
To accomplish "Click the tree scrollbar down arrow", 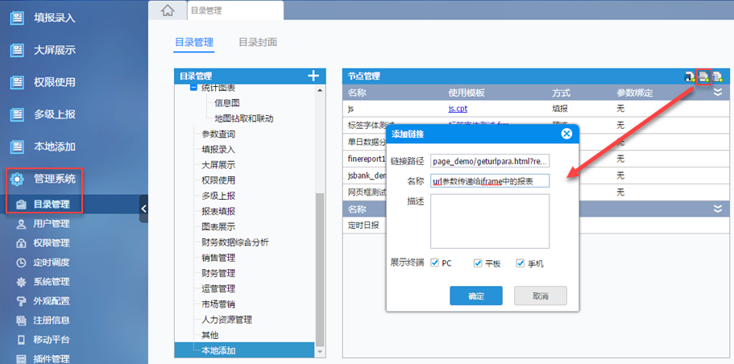I will 320,351.
